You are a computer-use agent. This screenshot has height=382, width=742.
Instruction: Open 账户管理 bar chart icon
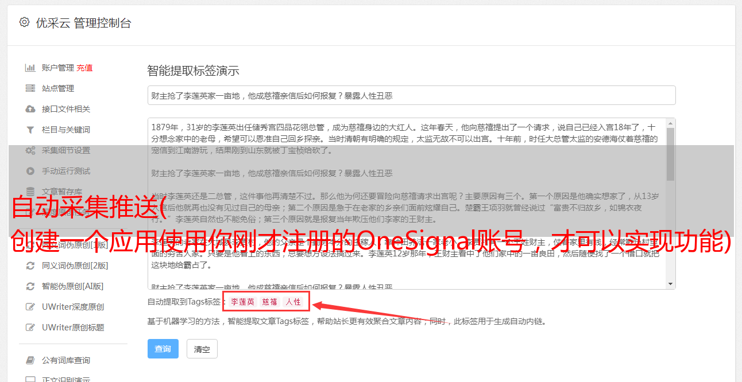[30, 68]
